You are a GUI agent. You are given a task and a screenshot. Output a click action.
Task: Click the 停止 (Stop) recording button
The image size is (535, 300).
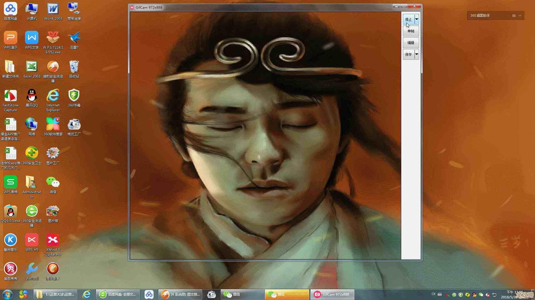click(x=408, y=19)
